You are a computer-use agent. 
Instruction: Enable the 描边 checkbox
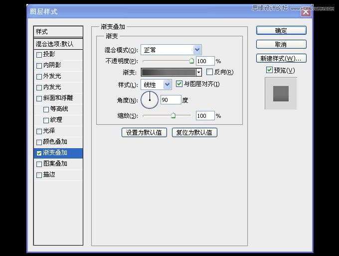point(39,175)
